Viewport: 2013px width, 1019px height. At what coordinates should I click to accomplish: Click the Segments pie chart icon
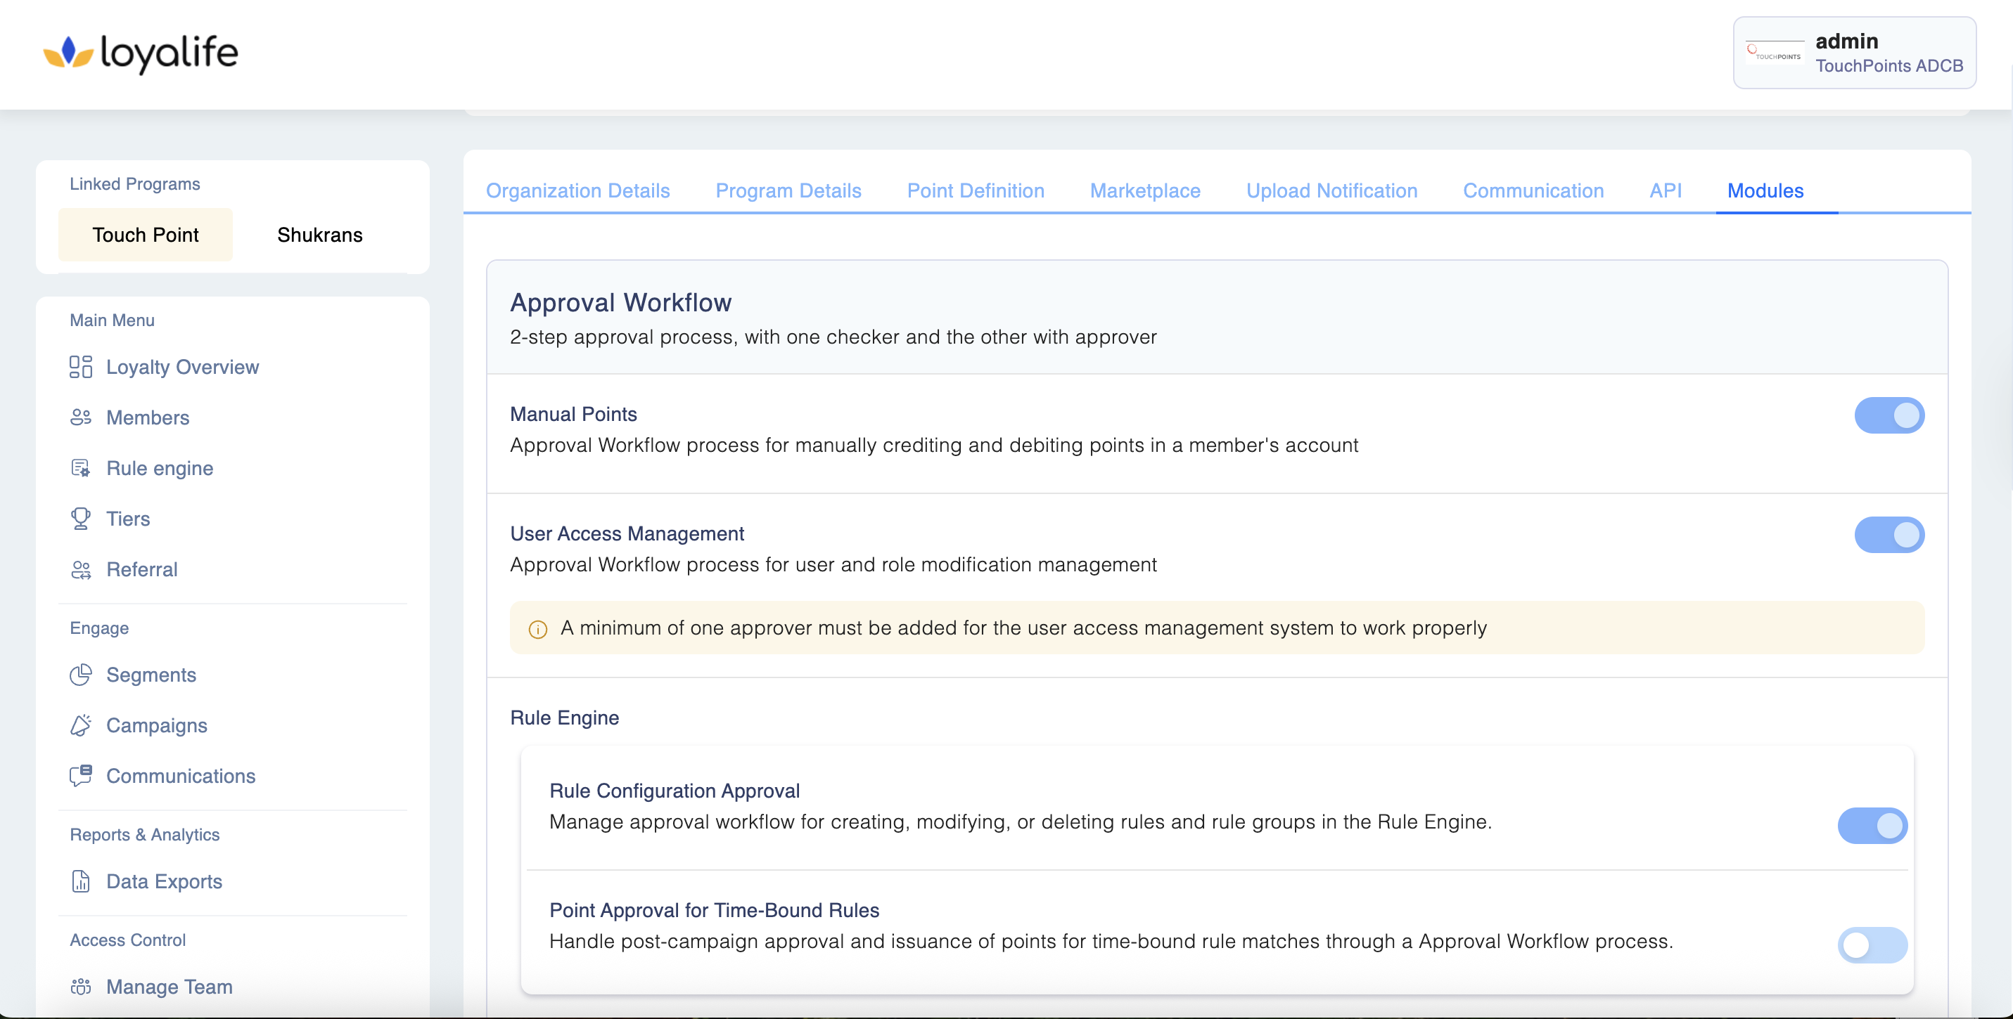click(x=80, y=675)
